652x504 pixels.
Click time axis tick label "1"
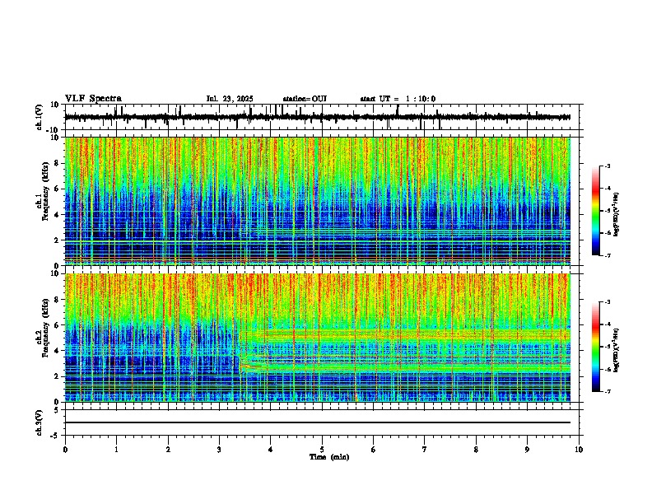(116, 450)
